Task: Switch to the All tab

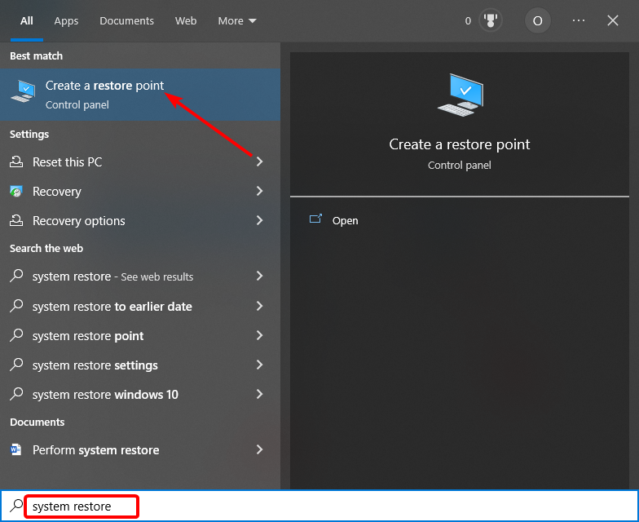Action: 26,21
